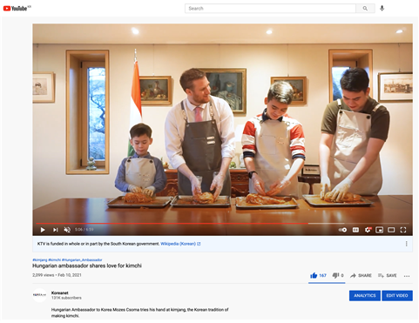Turn on subtitles/closed captions

355,230
